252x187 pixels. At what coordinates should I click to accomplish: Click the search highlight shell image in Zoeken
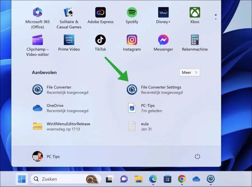coord(92,179)
